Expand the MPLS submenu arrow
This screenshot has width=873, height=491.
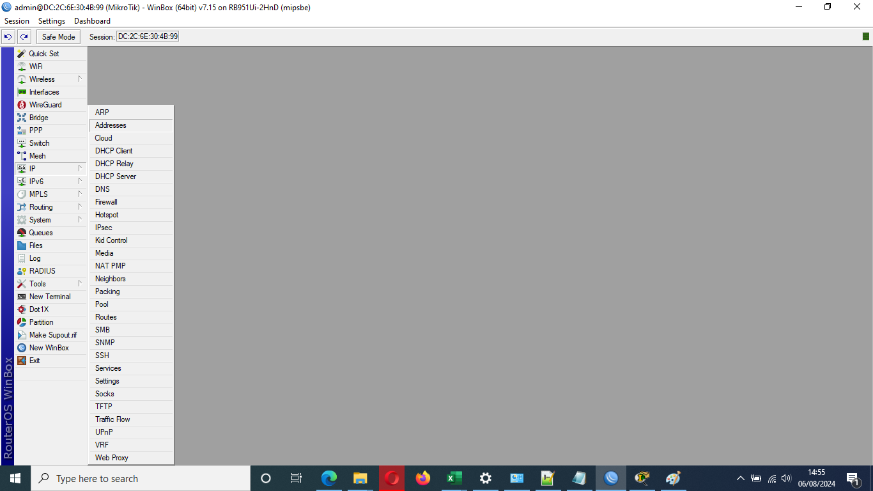click(x=80, y=194)
